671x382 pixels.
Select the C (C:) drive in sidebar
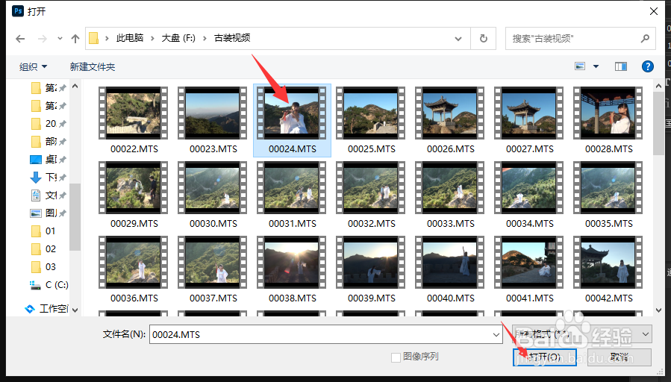click(x=49, y=285)
